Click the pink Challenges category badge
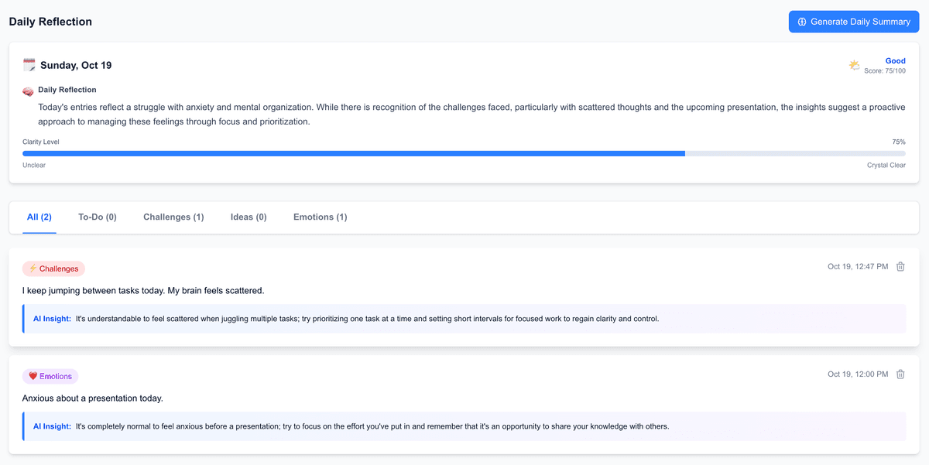929x465 pixels. tap(53, 268)
